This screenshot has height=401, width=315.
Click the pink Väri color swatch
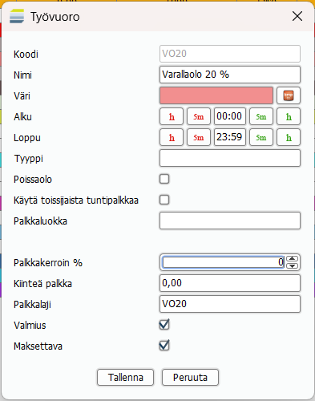[216, 95]
